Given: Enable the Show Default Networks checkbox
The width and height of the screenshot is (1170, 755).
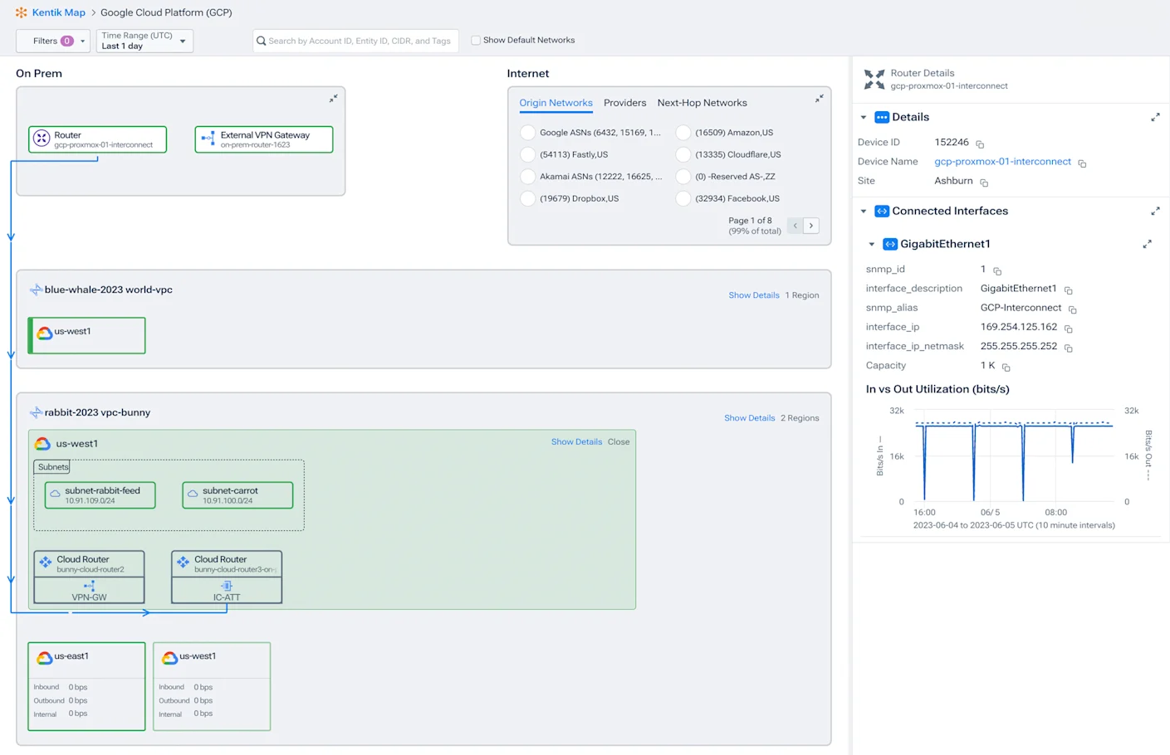Looking at the screenshot, I should tap(476, 40).
